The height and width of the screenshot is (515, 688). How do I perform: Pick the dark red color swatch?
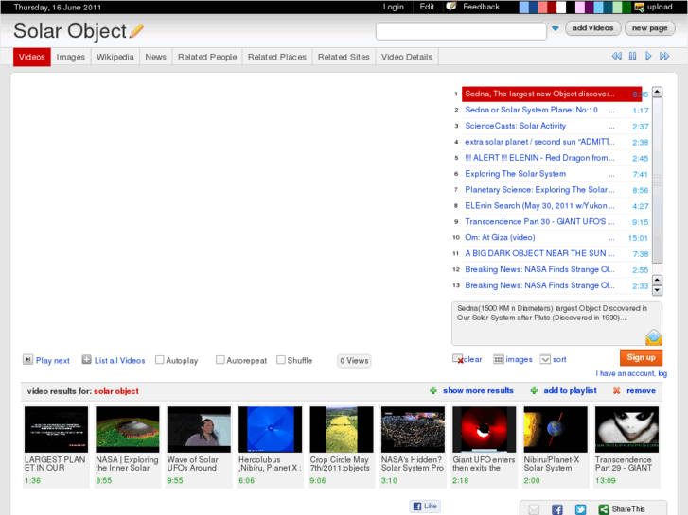552,7
